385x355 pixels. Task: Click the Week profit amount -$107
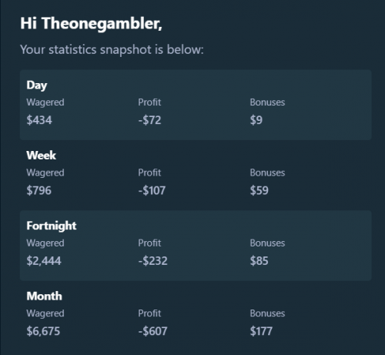click(152, 190)
